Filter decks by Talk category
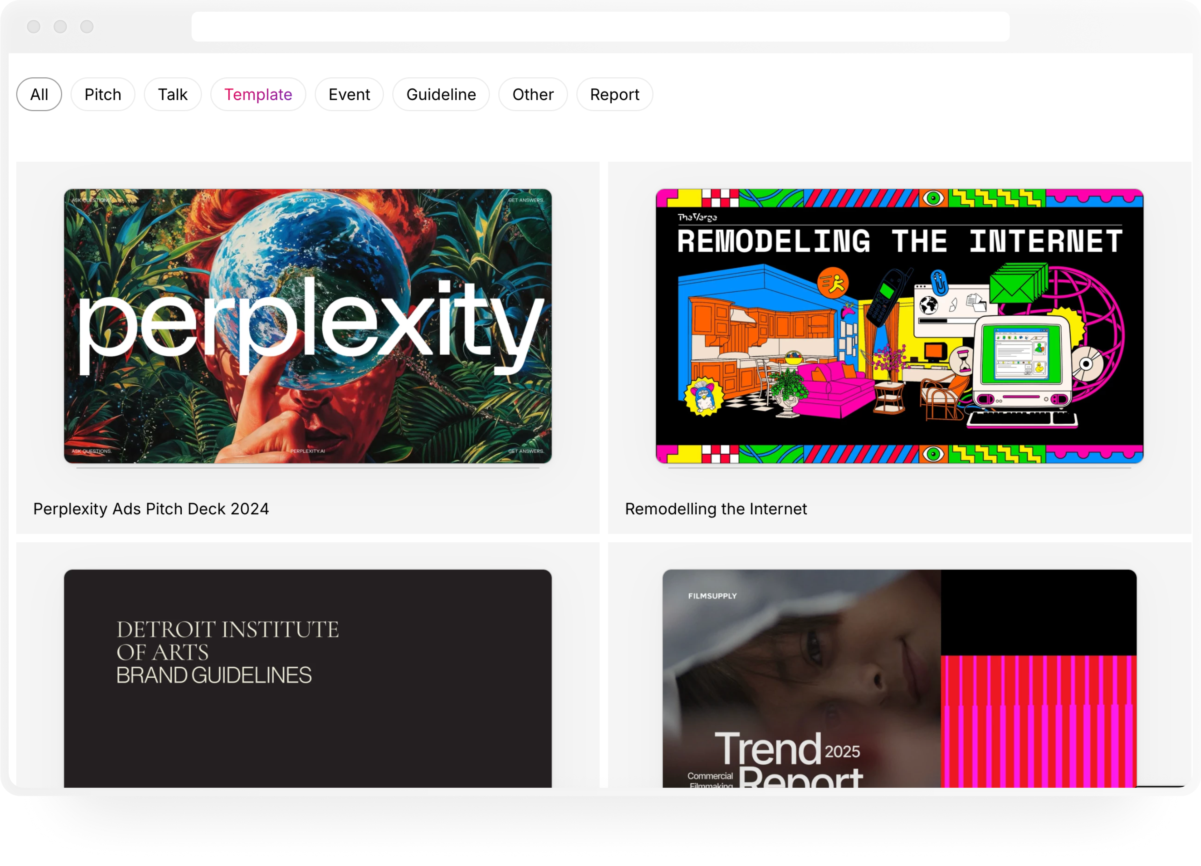 (173, 94)
